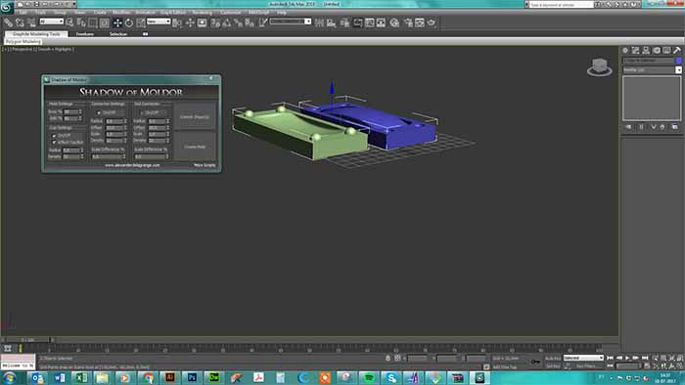Toggle the second Gap Settings checkbox

pyautogui.click(x=54, y=142)
